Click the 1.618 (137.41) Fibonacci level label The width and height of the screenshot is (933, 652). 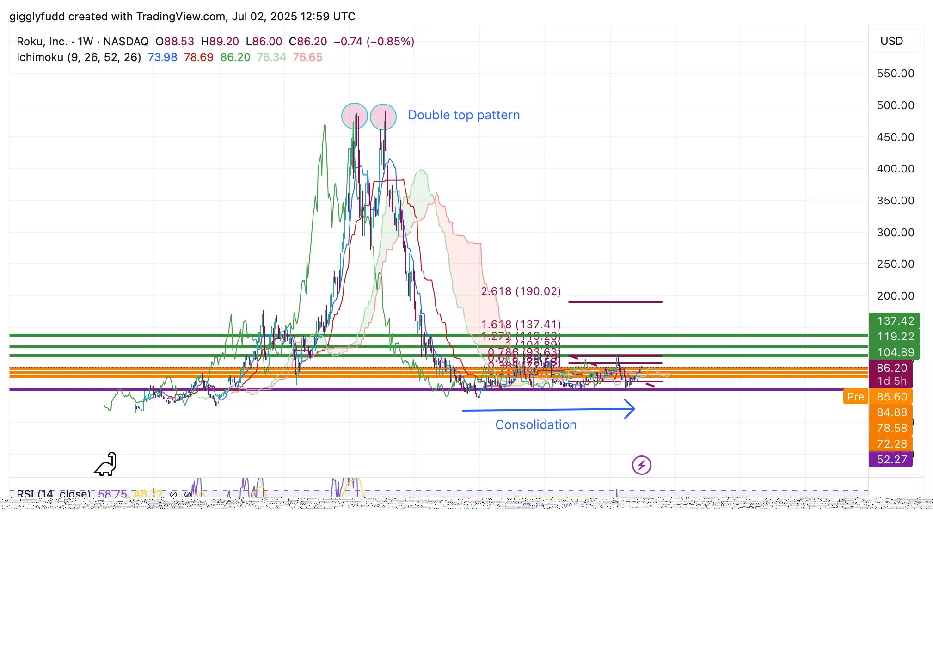click(x=521, y=325)
